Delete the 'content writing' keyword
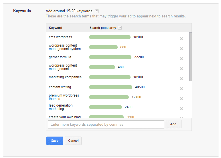 [181, 89]
